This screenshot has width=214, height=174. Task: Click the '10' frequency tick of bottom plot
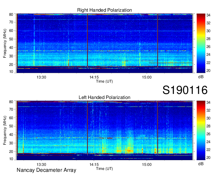pyautogui.click(x=11, y=159)
